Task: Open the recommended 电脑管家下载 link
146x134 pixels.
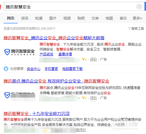Action: [72, 69]
